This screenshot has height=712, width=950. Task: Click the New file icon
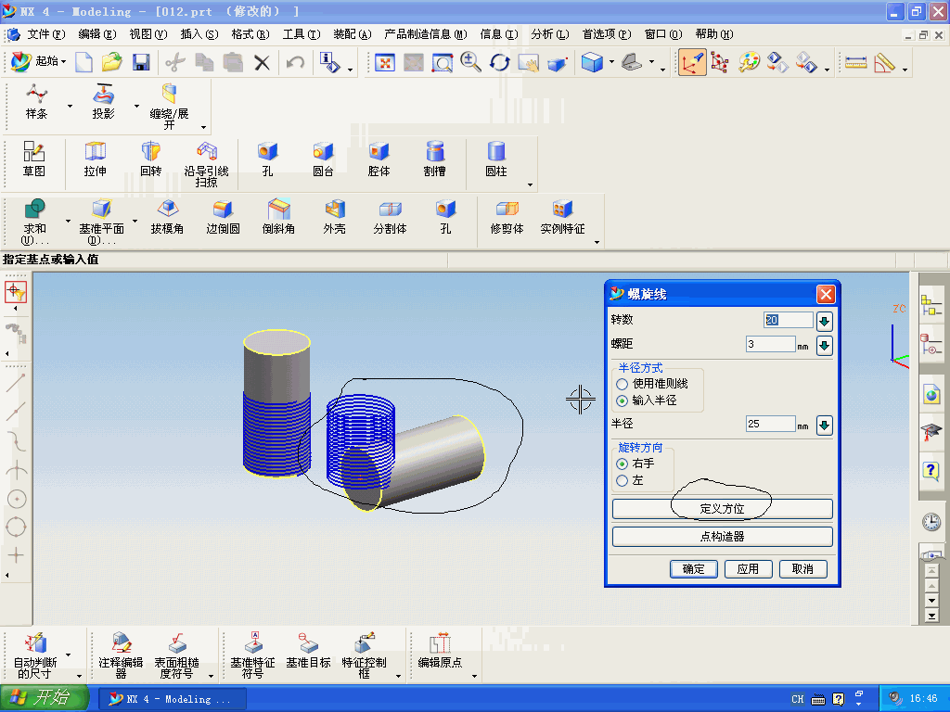coord(83,62)
